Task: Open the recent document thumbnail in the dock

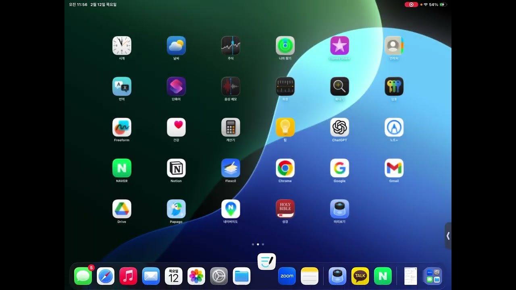Action: pos(411,276)
